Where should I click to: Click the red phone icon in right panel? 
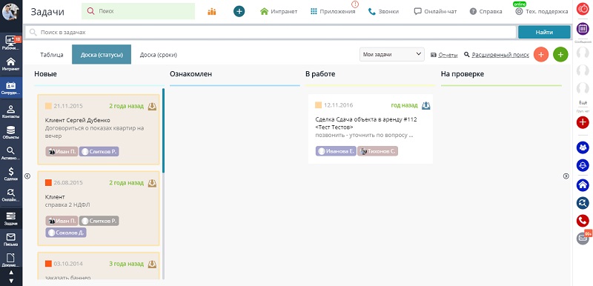[x=583, y=221]
